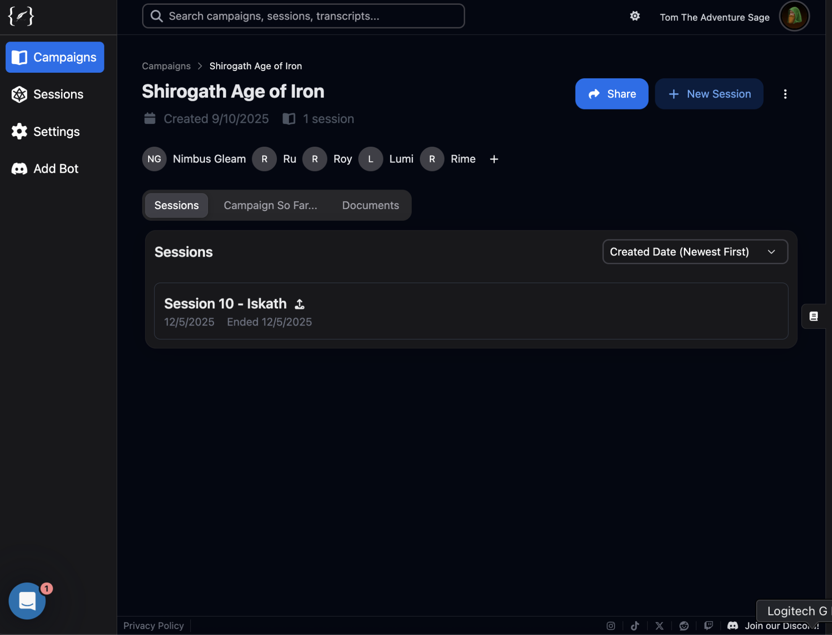This screenshot has width=832, height=635.
Task: Open the Twitch footer icon
Action: 708,625
